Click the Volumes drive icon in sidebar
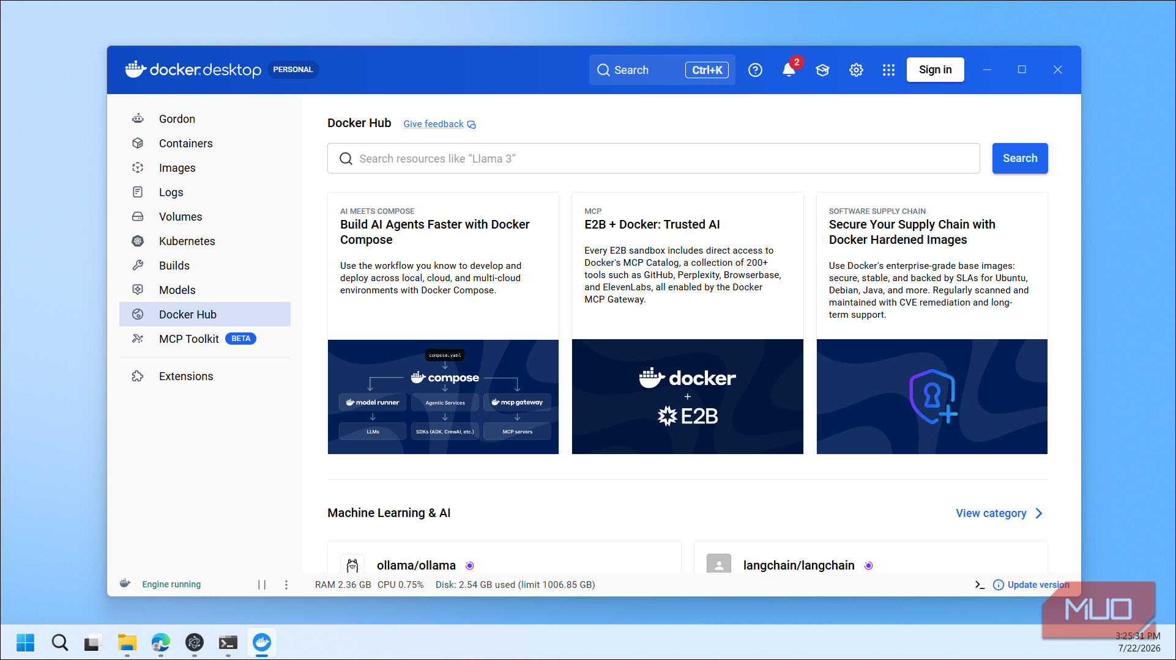This screenshot has width=1176, height=660. [138, 216]
